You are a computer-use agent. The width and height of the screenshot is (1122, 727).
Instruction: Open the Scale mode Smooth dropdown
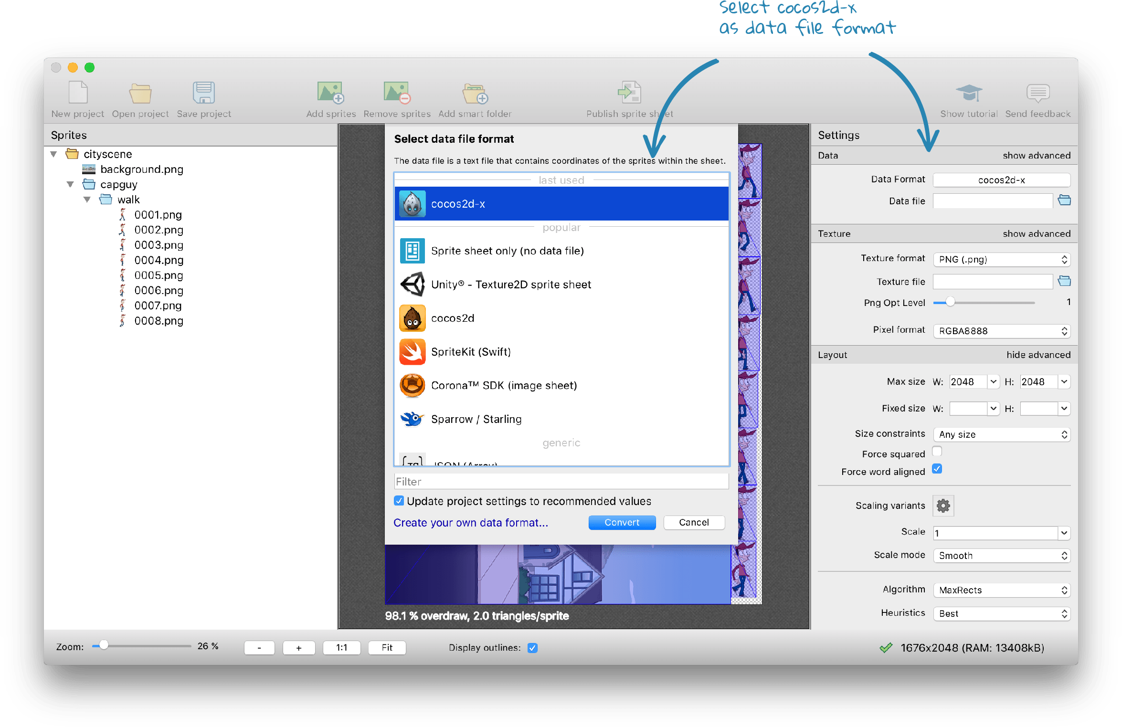(x=1002, y=556)
